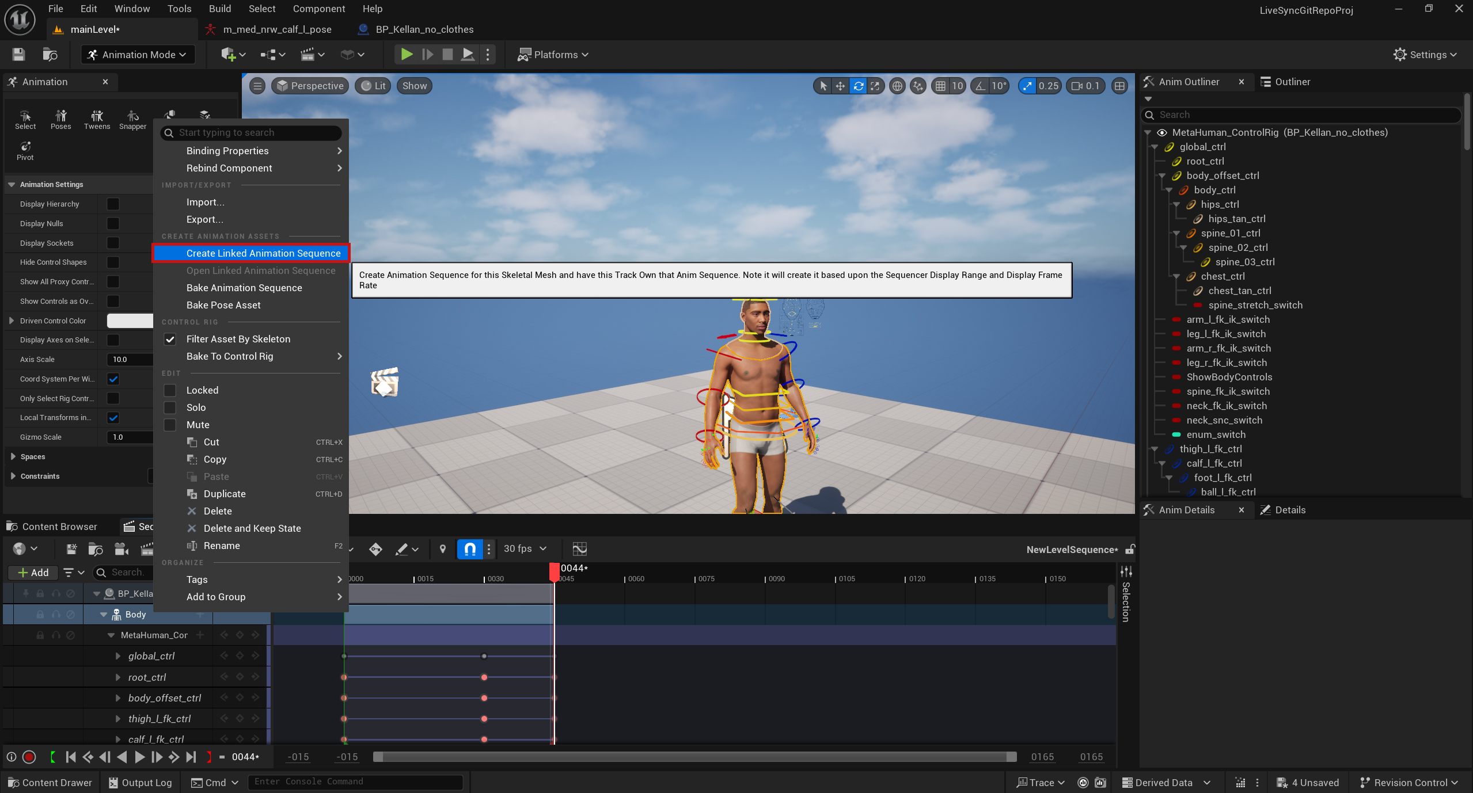Open the Tweens tool

click(x=97, y=120)
